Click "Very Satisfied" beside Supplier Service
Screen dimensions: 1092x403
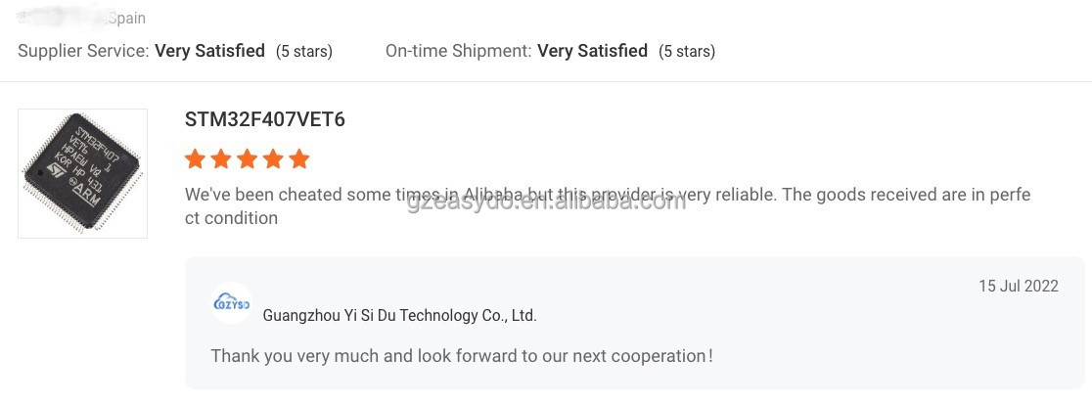(209, 51)
